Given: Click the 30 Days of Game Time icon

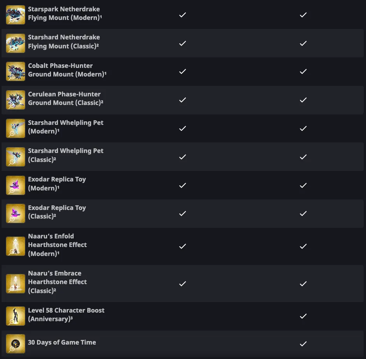Looking at the screenshot, I should click(16, 344).
